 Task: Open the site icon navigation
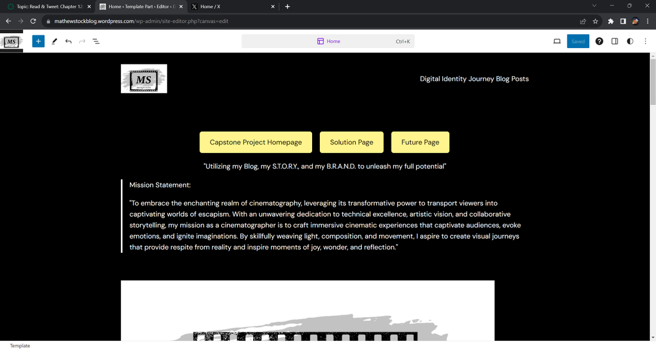pos(11,41)
